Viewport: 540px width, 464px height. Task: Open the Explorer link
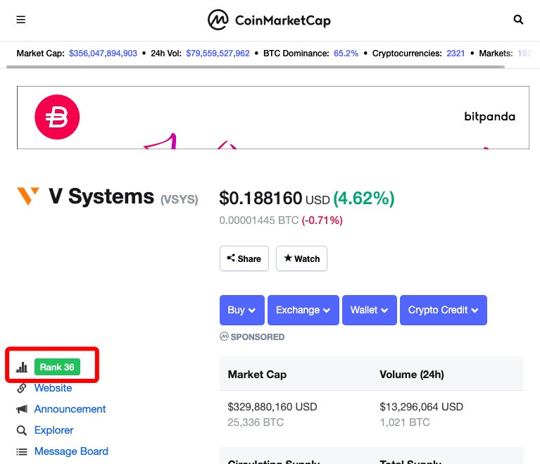[54, 430]
